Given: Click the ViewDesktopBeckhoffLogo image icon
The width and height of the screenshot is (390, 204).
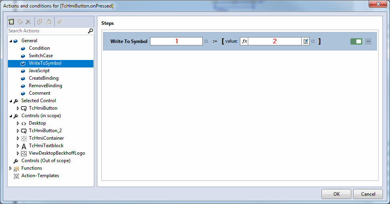Looking at the screenshot, I should point(24,153).
